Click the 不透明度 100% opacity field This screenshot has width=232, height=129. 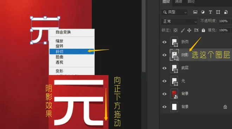coord(225,21)
